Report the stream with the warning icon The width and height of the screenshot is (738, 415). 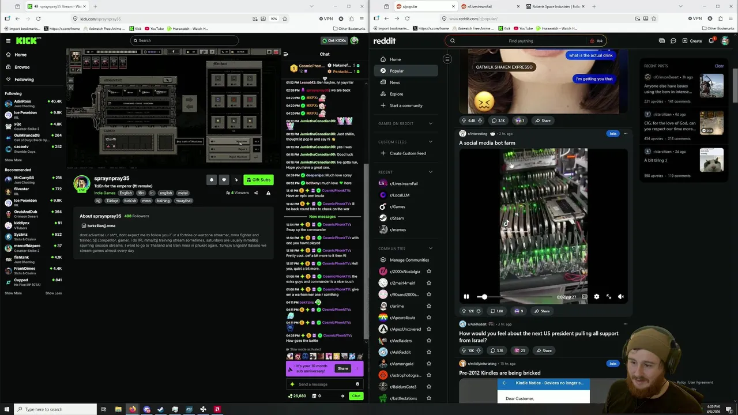click(268, 193)
